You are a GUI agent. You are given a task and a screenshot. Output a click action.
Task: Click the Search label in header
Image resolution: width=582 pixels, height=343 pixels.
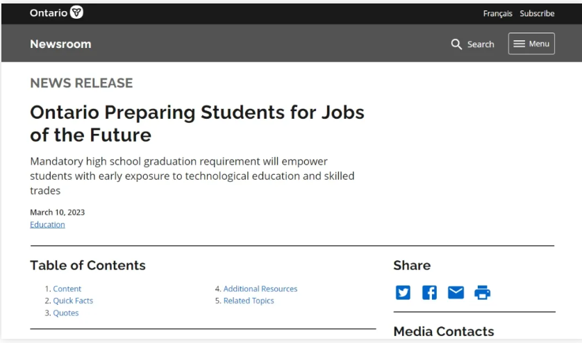pyautogui.click(x=481, y=44)
